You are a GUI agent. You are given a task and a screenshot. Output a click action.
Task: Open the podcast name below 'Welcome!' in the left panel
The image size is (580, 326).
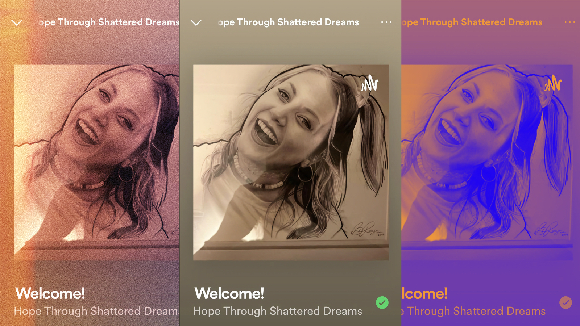(97, 311)
